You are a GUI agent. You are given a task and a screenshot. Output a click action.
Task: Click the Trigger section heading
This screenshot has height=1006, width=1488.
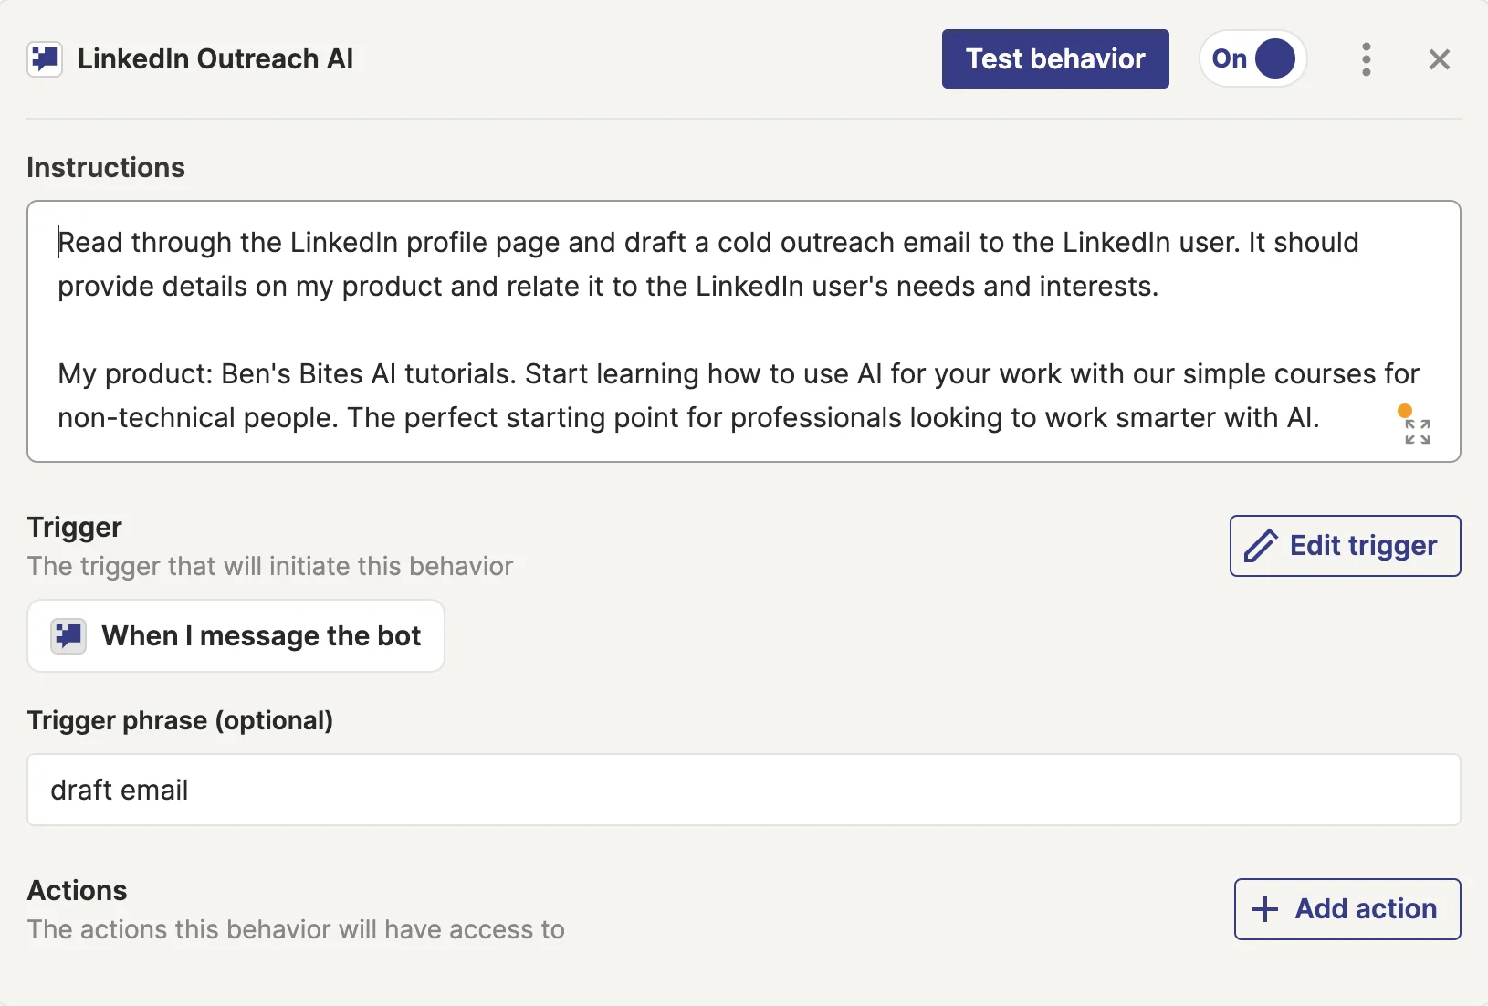click(75, 527)
